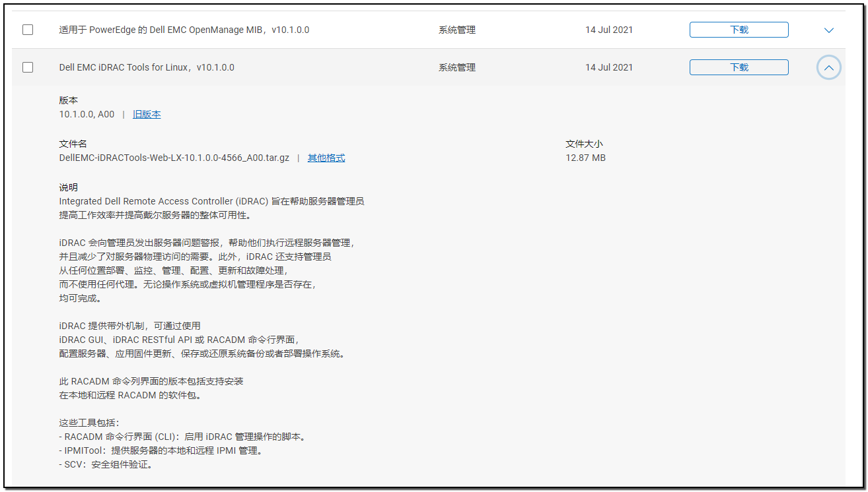Viewport: 868px width, 492px height.
Task: Select the file name DellEMC-iDRACTools-Web-LX-10.1.0.0-4566_A00.tar.gz
Action: 174,158
